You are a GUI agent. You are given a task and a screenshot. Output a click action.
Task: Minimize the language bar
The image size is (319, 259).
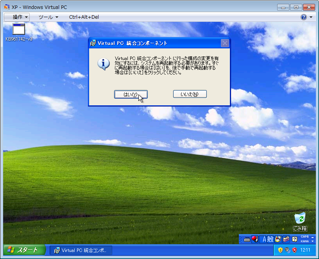312,237
